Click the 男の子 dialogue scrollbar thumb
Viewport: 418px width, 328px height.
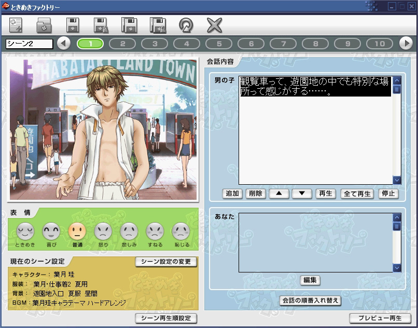tap(397, 89)
